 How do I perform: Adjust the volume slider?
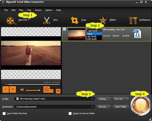click(x=33, y=90)
